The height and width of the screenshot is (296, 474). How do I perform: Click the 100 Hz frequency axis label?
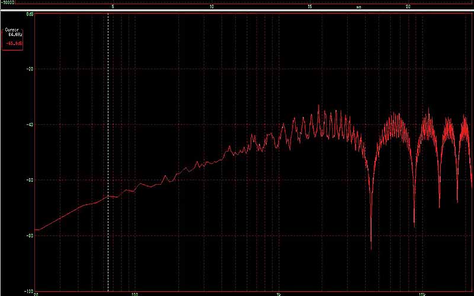click(134, 294)
